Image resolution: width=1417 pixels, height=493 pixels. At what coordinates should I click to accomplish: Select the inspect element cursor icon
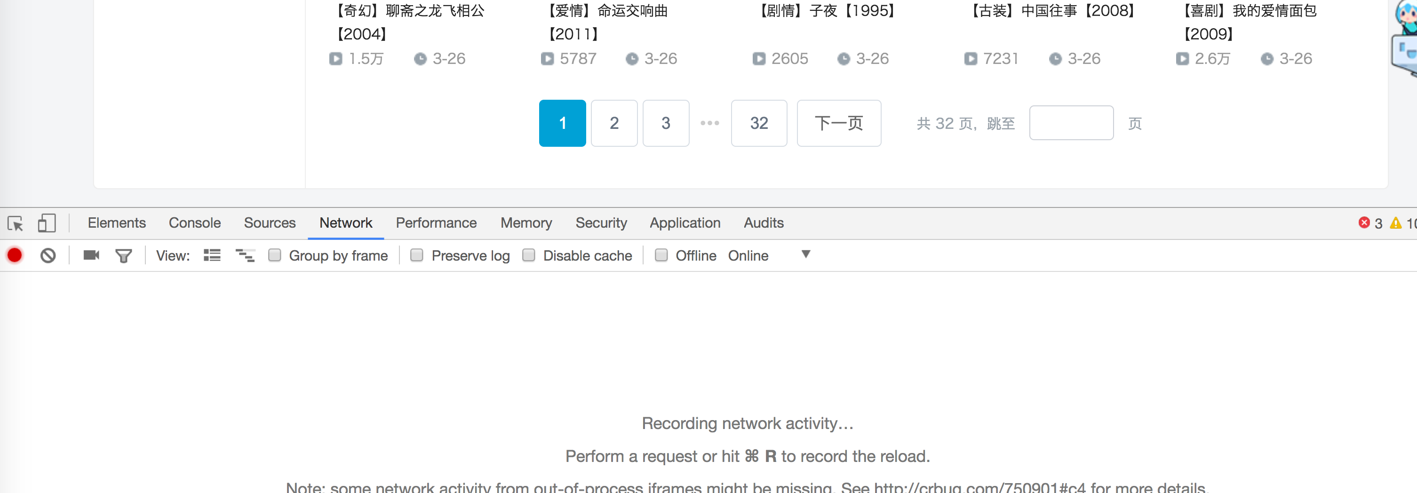tap(15, 223)
